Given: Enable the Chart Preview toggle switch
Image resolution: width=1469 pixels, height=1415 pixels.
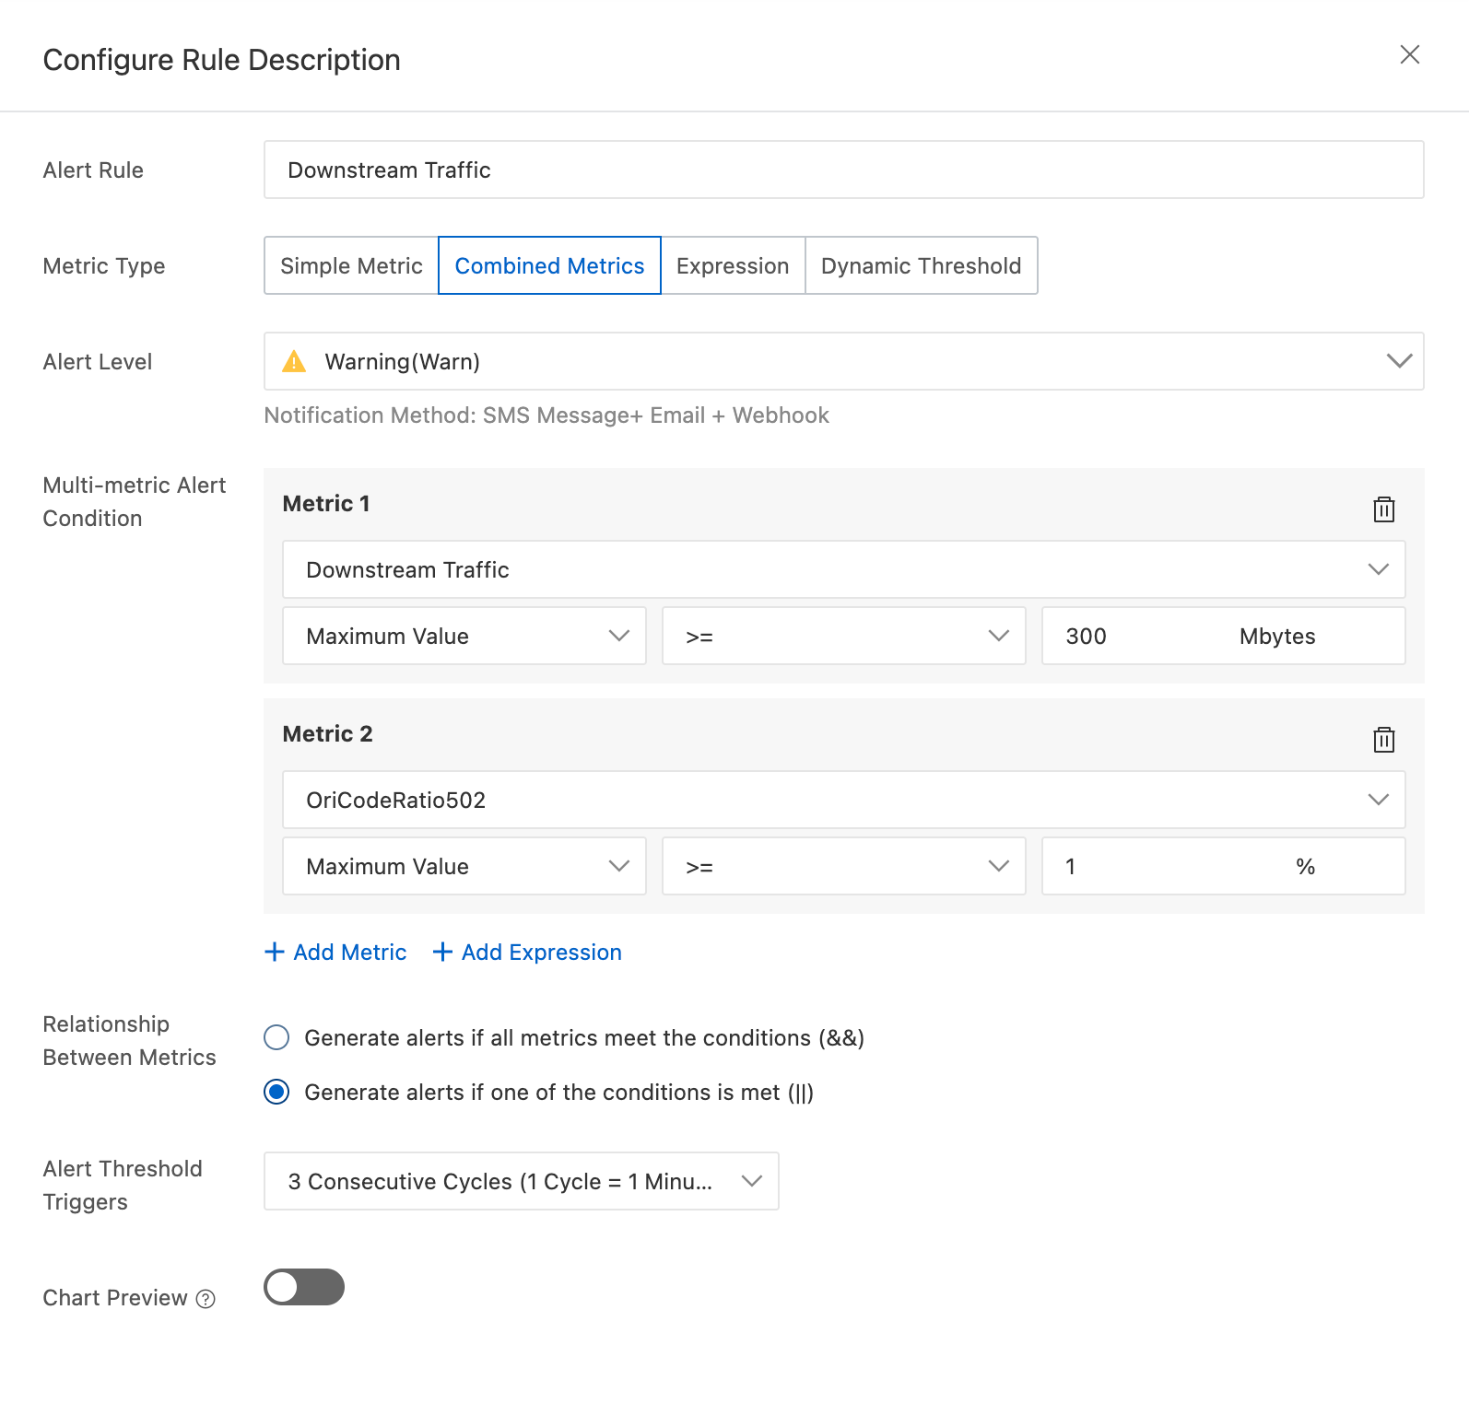Looking at the screenshot, I should 304,1287.
